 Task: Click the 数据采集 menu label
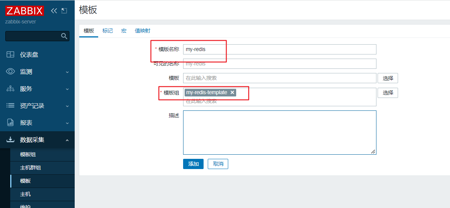pyautogui.click(x=32, y=140)
